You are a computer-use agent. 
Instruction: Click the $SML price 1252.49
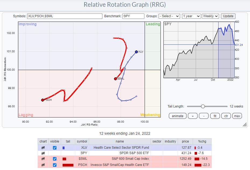(x=185, y=159)
